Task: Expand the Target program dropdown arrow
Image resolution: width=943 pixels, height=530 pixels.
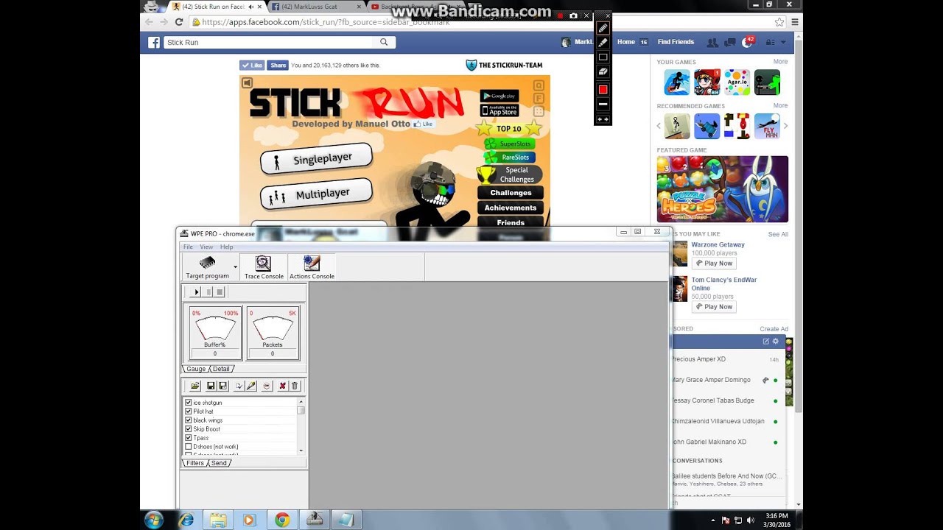Action: click(236, 267)
